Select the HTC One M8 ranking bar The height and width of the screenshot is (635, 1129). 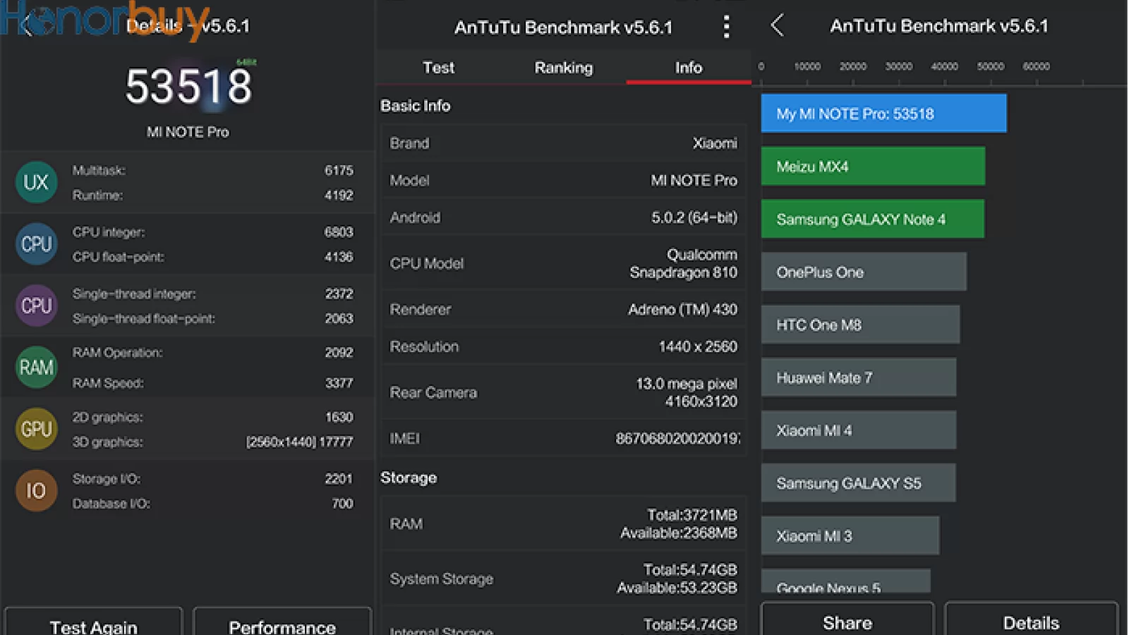tap(860, 325)
